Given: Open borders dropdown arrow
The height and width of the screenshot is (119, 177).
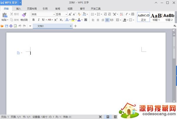Looking at the screenshot, I should (x=133, y=20).
